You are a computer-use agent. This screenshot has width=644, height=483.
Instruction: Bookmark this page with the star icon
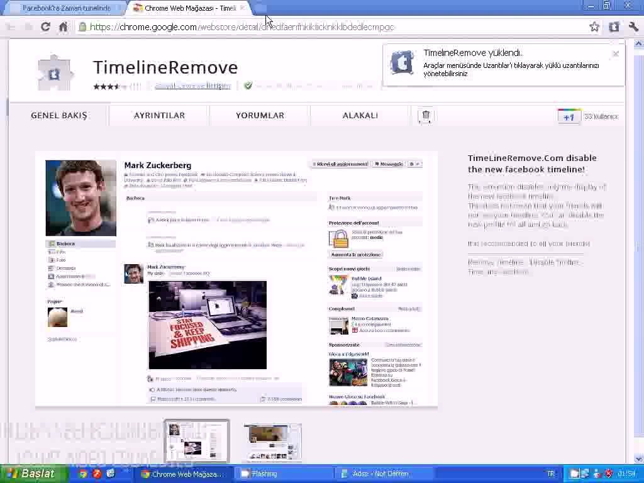(594, 27)
